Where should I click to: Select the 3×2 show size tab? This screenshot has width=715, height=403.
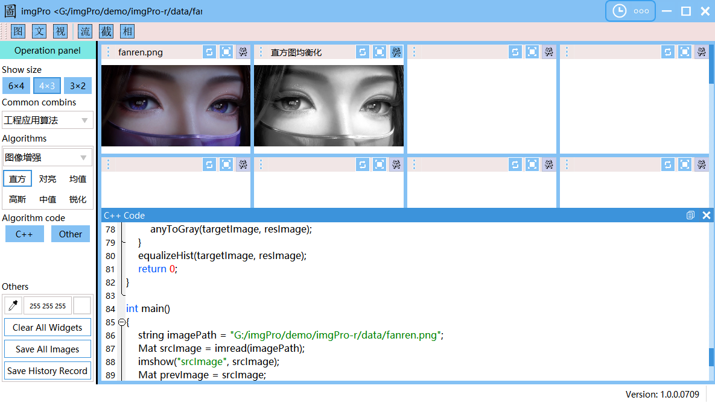tap(77, 86)
